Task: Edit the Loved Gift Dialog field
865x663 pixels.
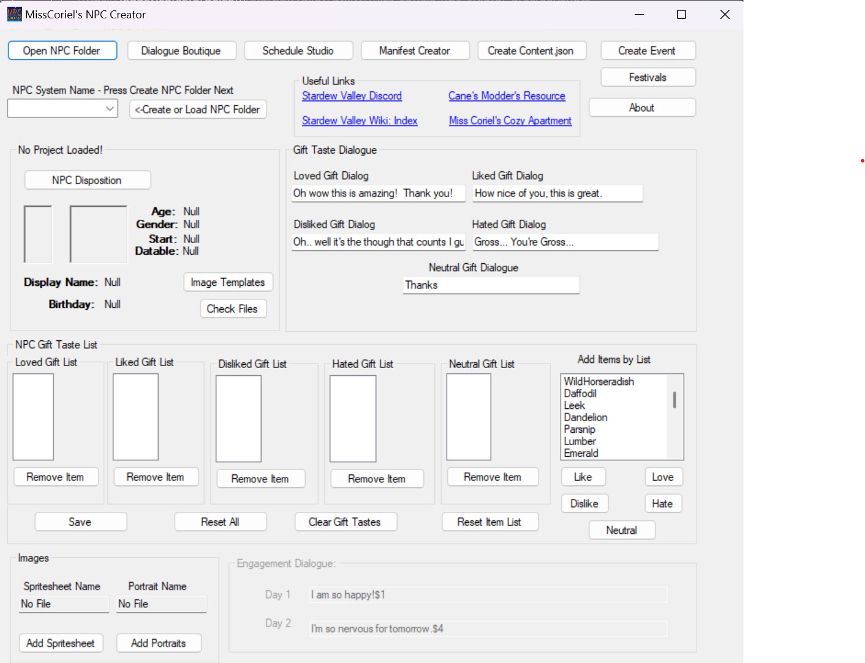Action: click(378, 193)
